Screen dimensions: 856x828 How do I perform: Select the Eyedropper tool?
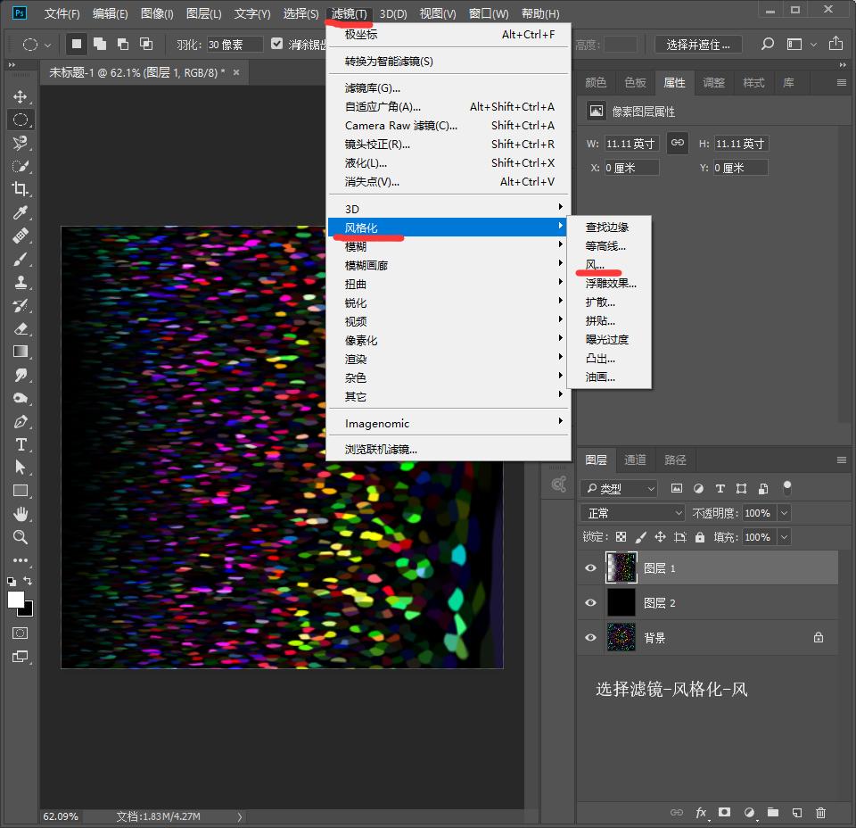click(x=20, y=212)
